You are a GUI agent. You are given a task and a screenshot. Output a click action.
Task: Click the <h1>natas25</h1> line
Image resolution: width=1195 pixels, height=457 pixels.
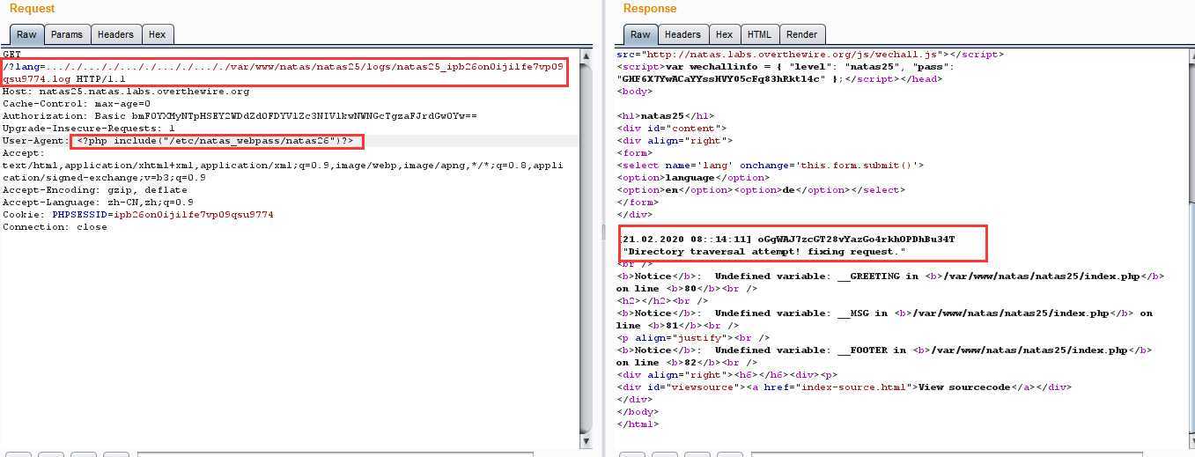click(x=666, y=116)
